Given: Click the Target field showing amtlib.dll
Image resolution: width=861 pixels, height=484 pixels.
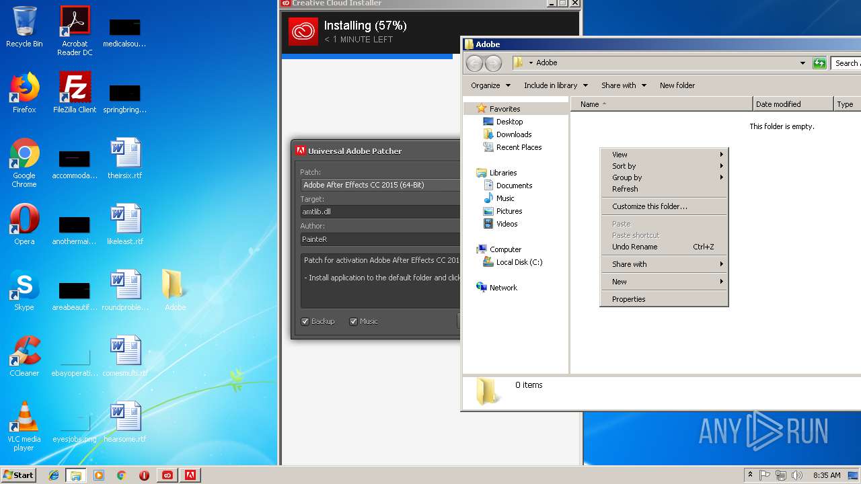Looking at the screenshot, I should pyautogui.click(x=381, y=212).
